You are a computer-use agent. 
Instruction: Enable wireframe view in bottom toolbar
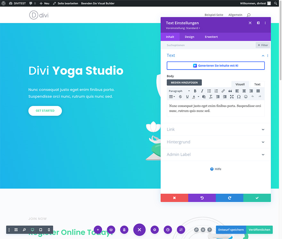click(x=16, y=230)
